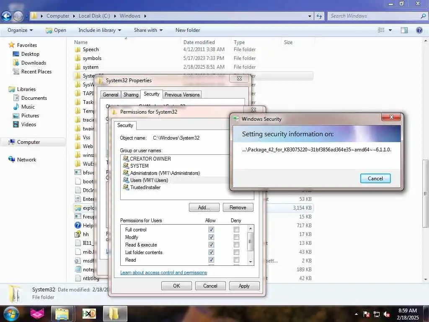Open Pictures library

pyautogui.click(x=30, y=116)
